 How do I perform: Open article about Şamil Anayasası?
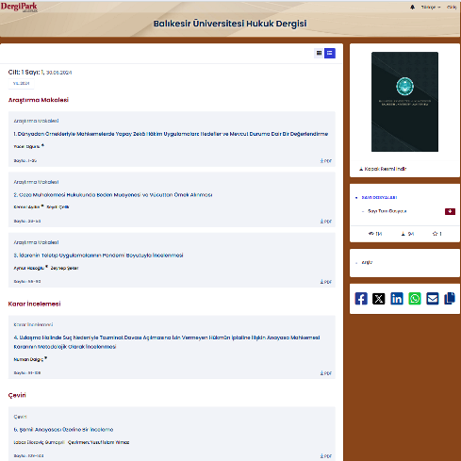pos(63,430)
